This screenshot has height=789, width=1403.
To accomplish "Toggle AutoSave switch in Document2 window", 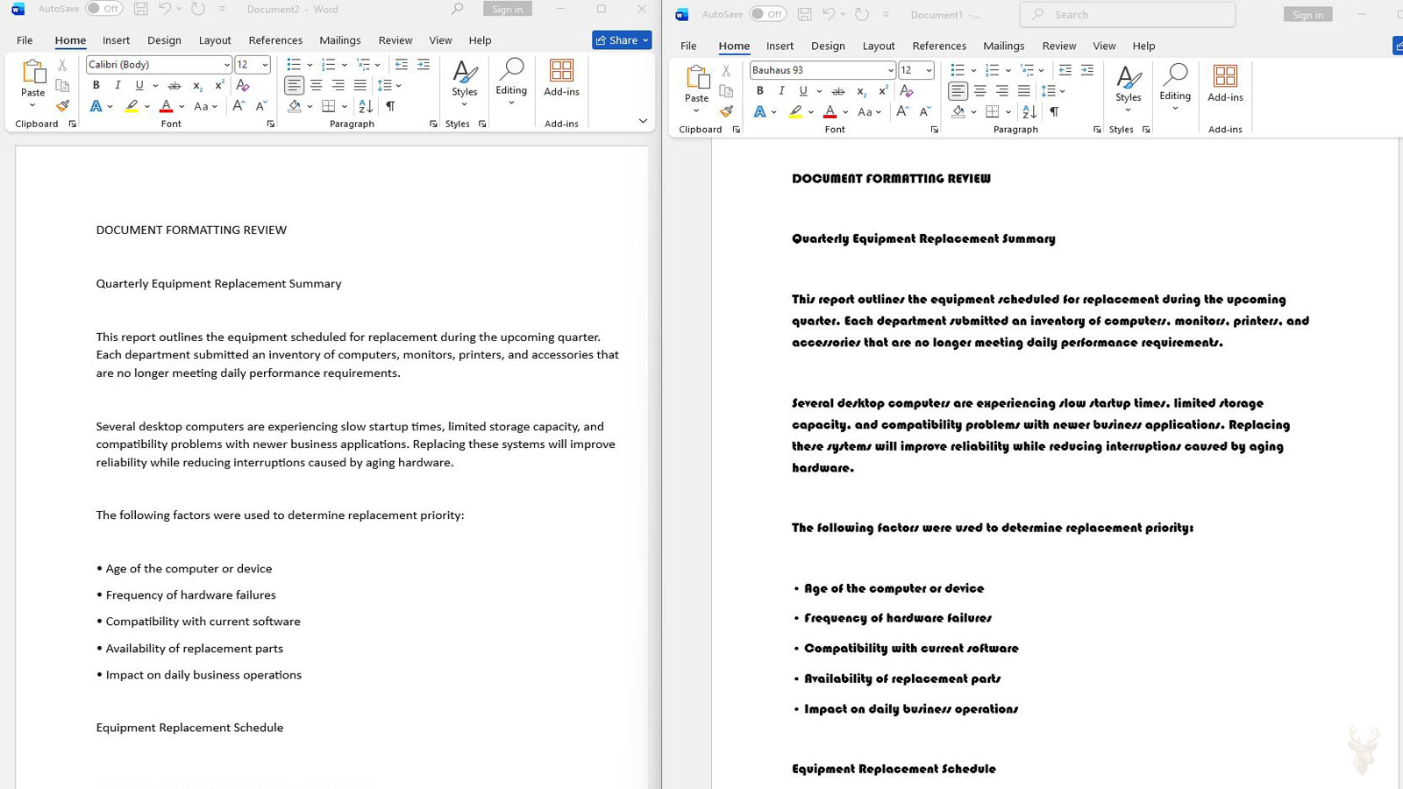I will point(104,9).
